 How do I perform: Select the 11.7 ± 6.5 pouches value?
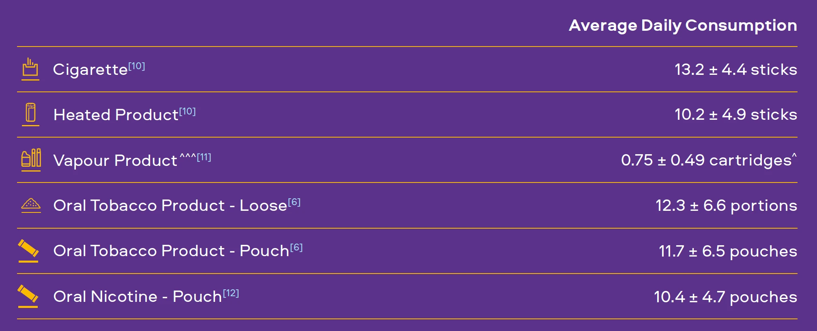(728, 251)
